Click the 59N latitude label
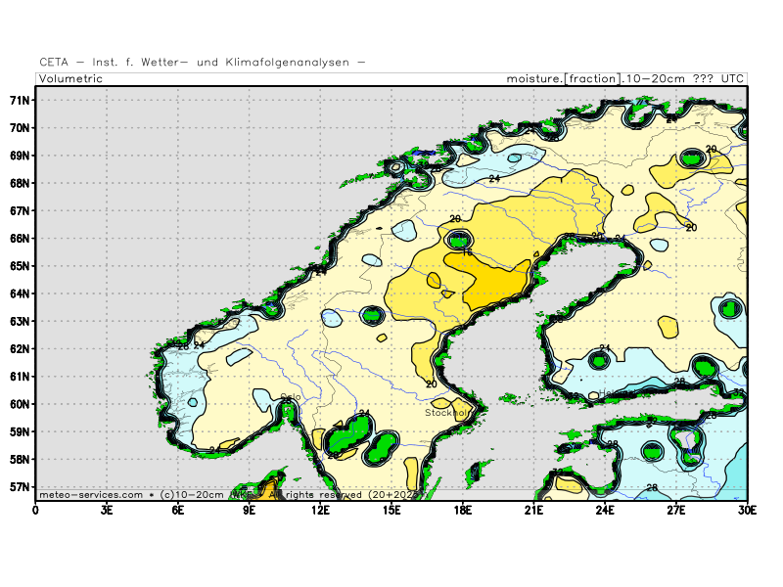 pyautogui.click(x=20, y=431)
